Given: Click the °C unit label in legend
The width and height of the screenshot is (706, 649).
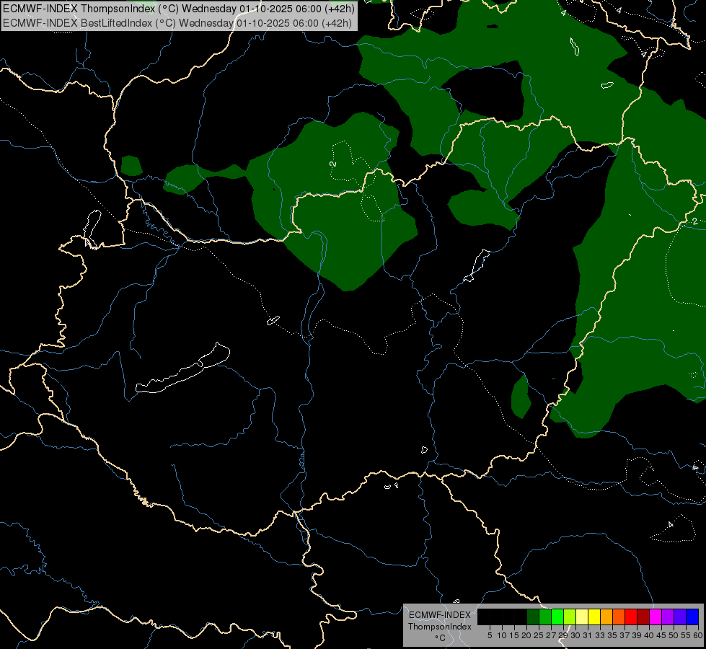Looking at the screenshot, I should pos(439,637).
